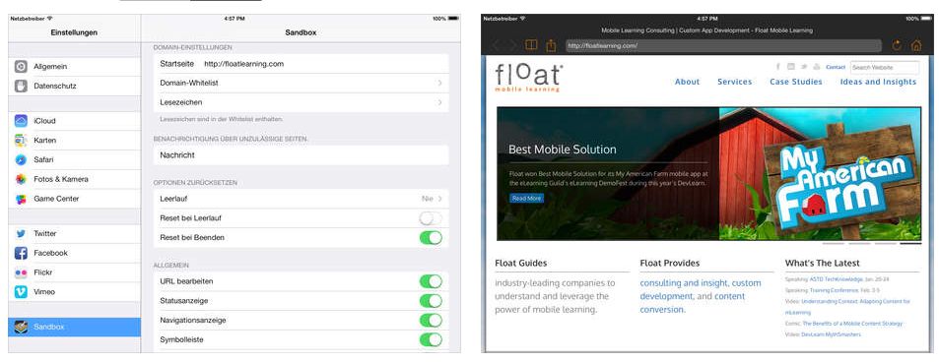Open Datenschutz in the settings sidebar
The image size is (939, 362).
[74, 87]
